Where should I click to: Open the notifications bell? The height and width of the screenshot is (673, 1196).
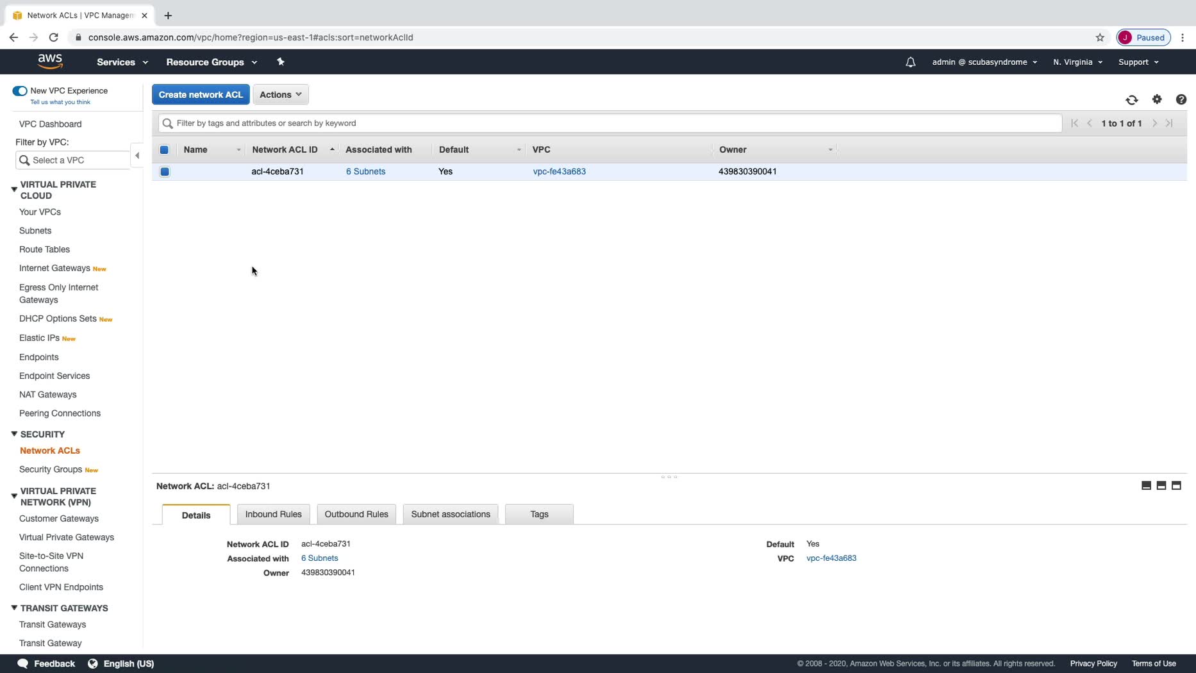click(x=910, y=62)
